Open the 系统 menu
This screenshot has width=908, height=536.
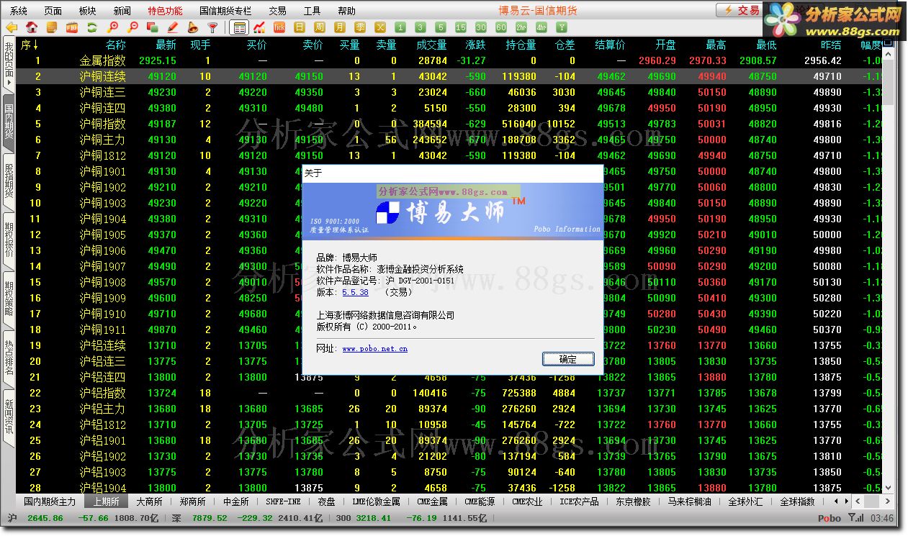tap(19, 11)
